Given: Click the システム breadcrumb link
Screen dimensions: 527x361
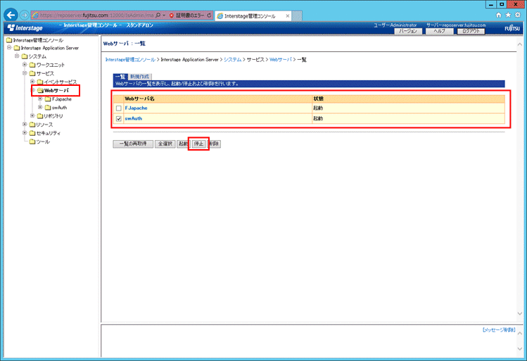Looking at the screenshot, I should pyautogui.click(x=233, y=60).
